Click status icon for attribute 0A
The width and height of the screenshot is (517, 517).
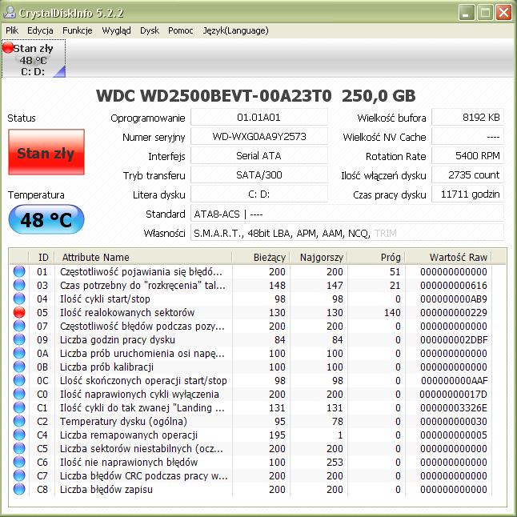pos(19,353)
